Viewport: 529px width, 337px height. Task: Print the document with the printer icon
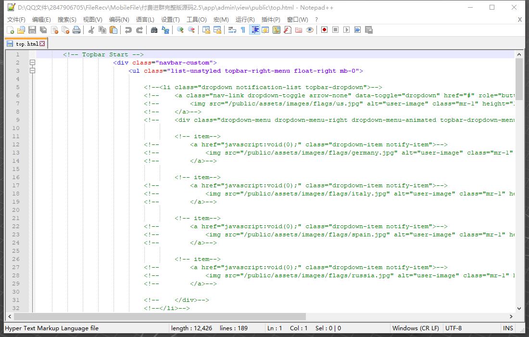76,30
